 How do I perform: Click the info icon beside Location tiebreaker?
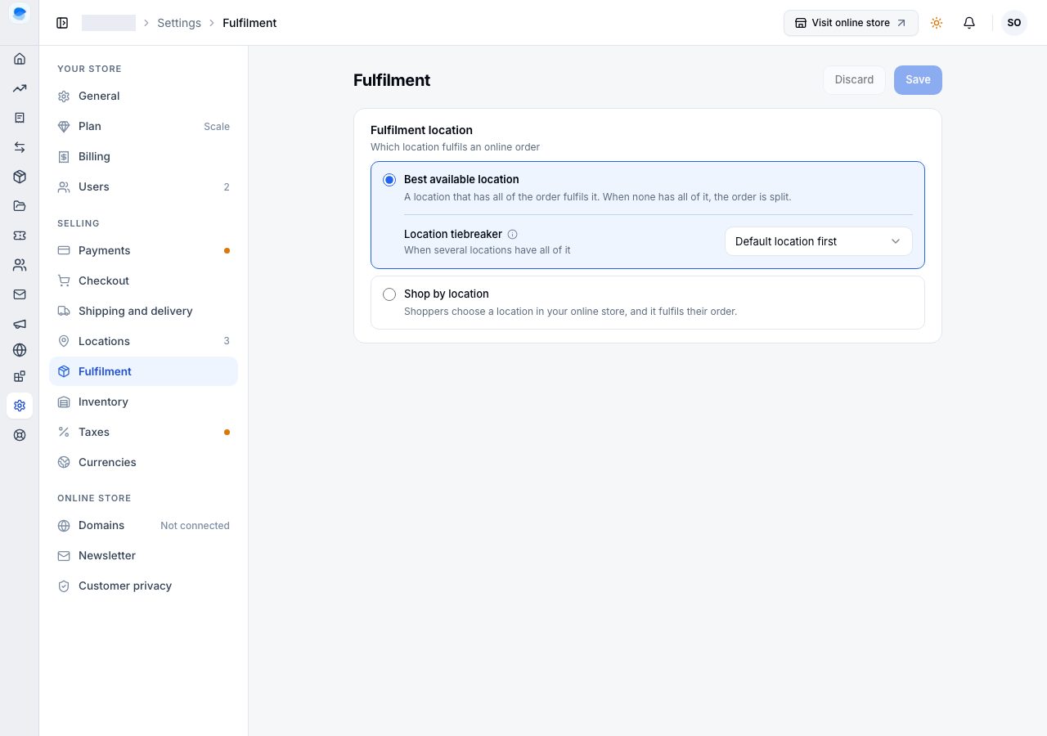(513, 234)
